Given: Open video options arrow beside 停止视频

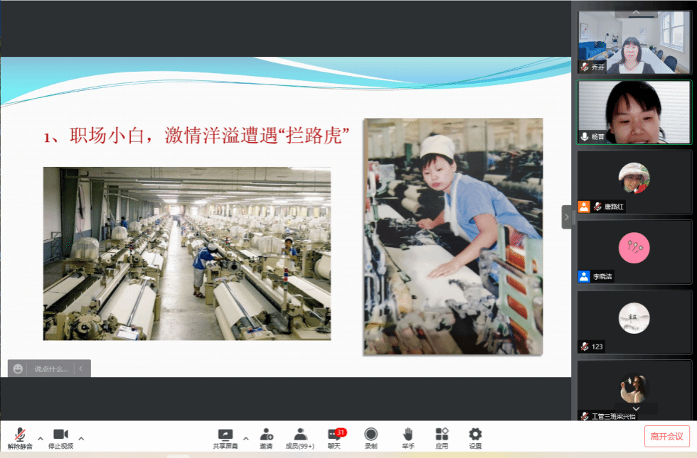Looking at the screenshot, I should click(81, 439).
